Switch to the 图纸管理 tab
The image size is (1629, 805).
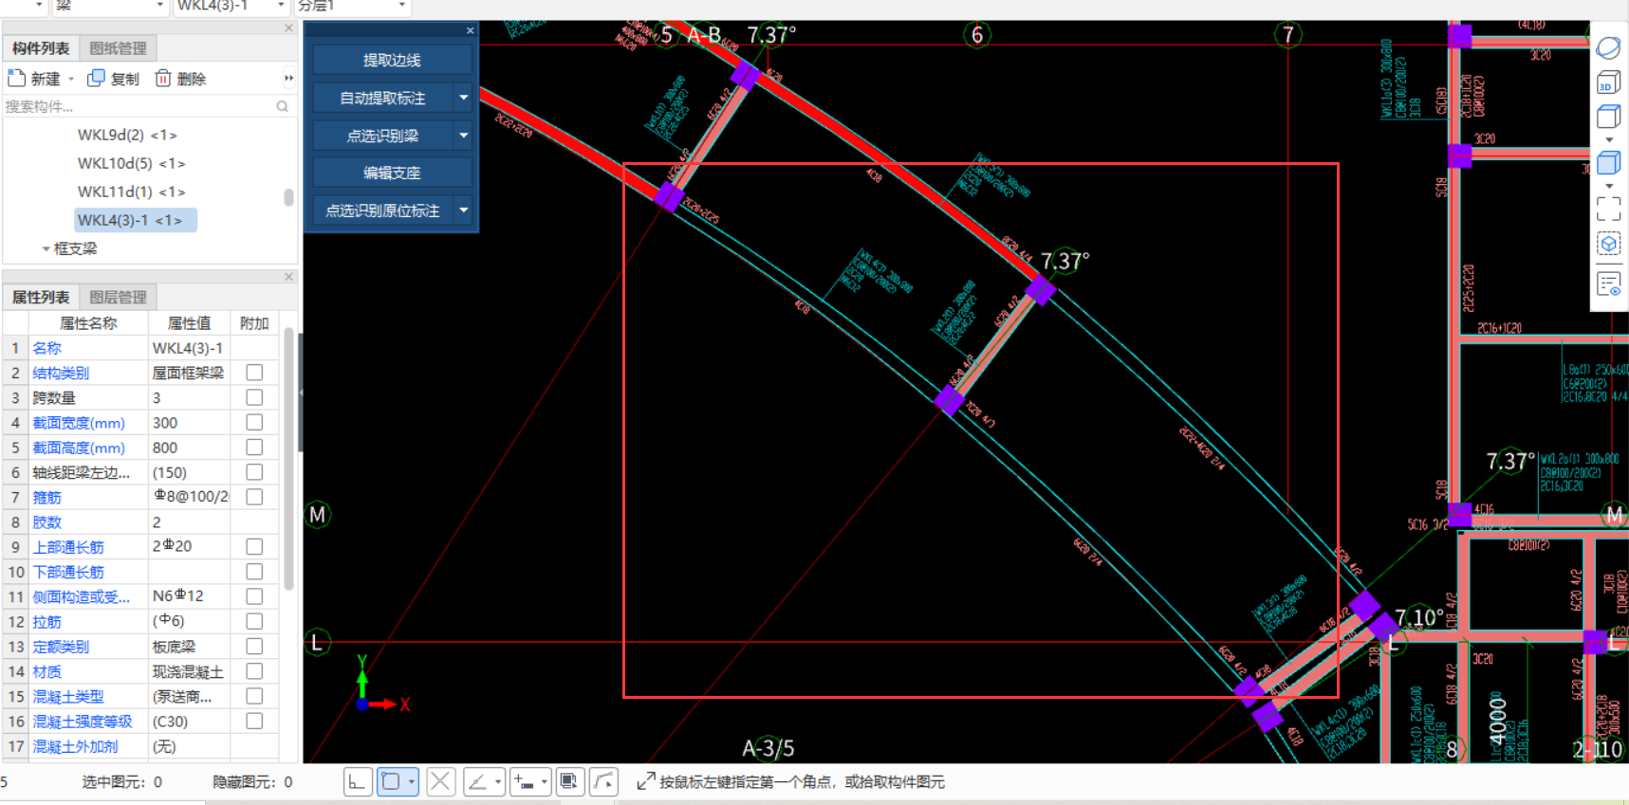pyautogui.click(x=118, y=47)
